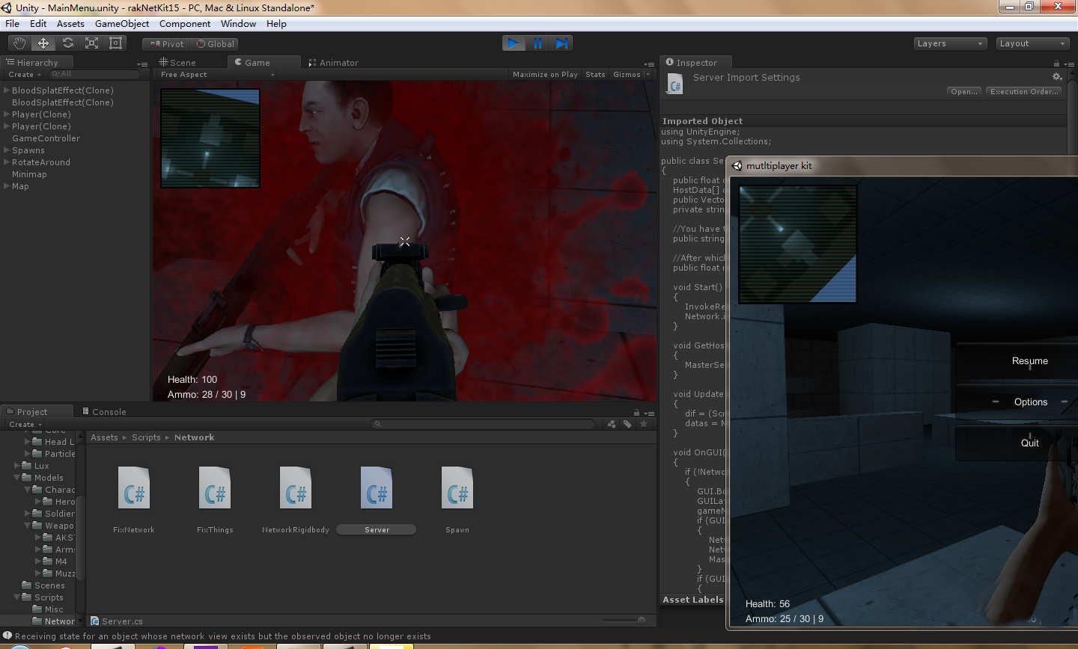Click the C# script icon in Inspector header
The image size is (1078, 649).
tap(674, 84)
